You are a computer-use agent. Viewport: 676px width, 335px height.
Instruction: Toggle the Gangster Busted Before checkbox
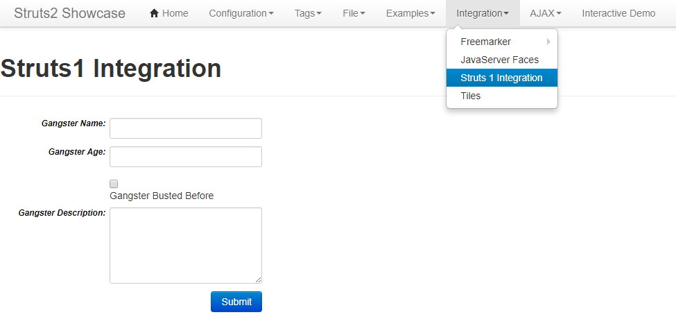[114, 184]
